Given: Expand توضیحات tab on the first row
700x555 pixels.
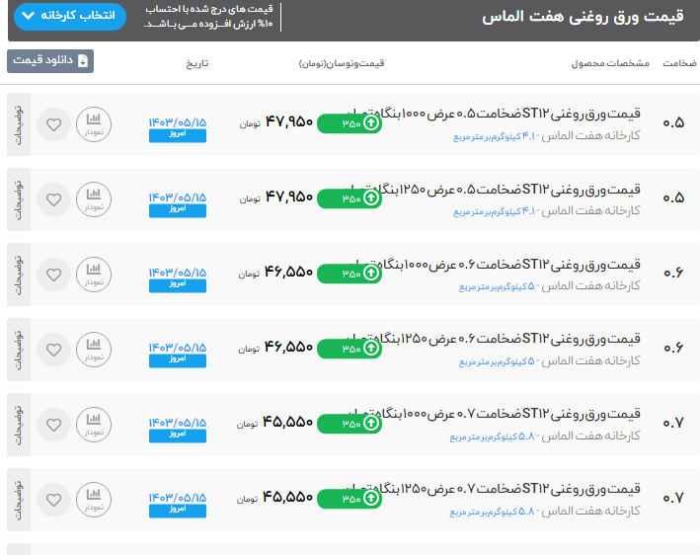Looking at the screenshot, I should tap(19, 125).
